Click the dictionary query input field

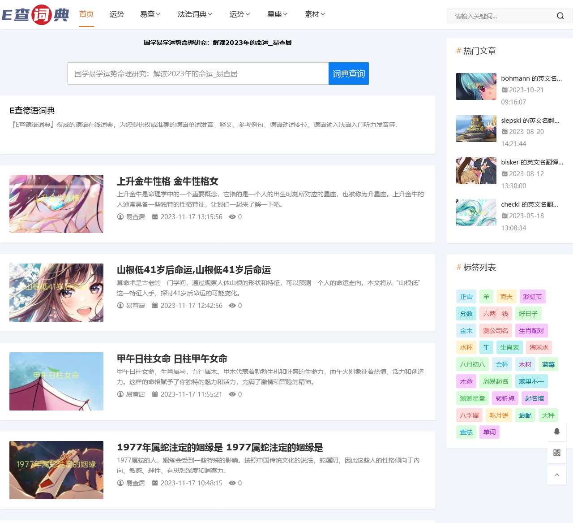click(198, 73)
